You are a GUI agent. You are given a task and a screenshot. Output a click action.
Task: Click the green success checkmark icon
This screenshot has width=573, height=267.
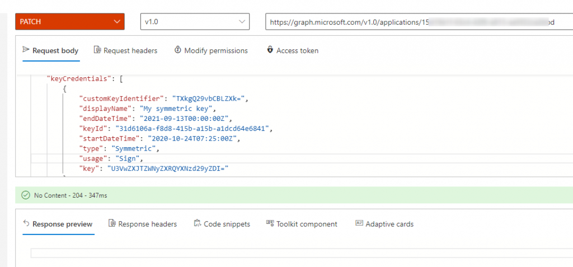[x=26, y=195]
